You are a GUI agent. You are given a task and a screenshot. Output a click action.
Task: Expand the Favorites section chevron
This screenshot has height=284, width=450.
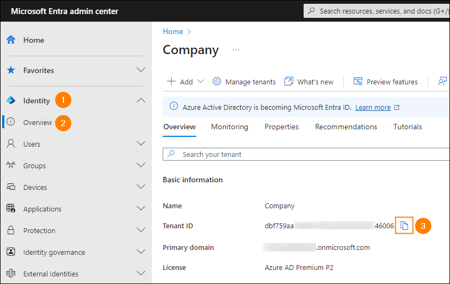point(141,70)
